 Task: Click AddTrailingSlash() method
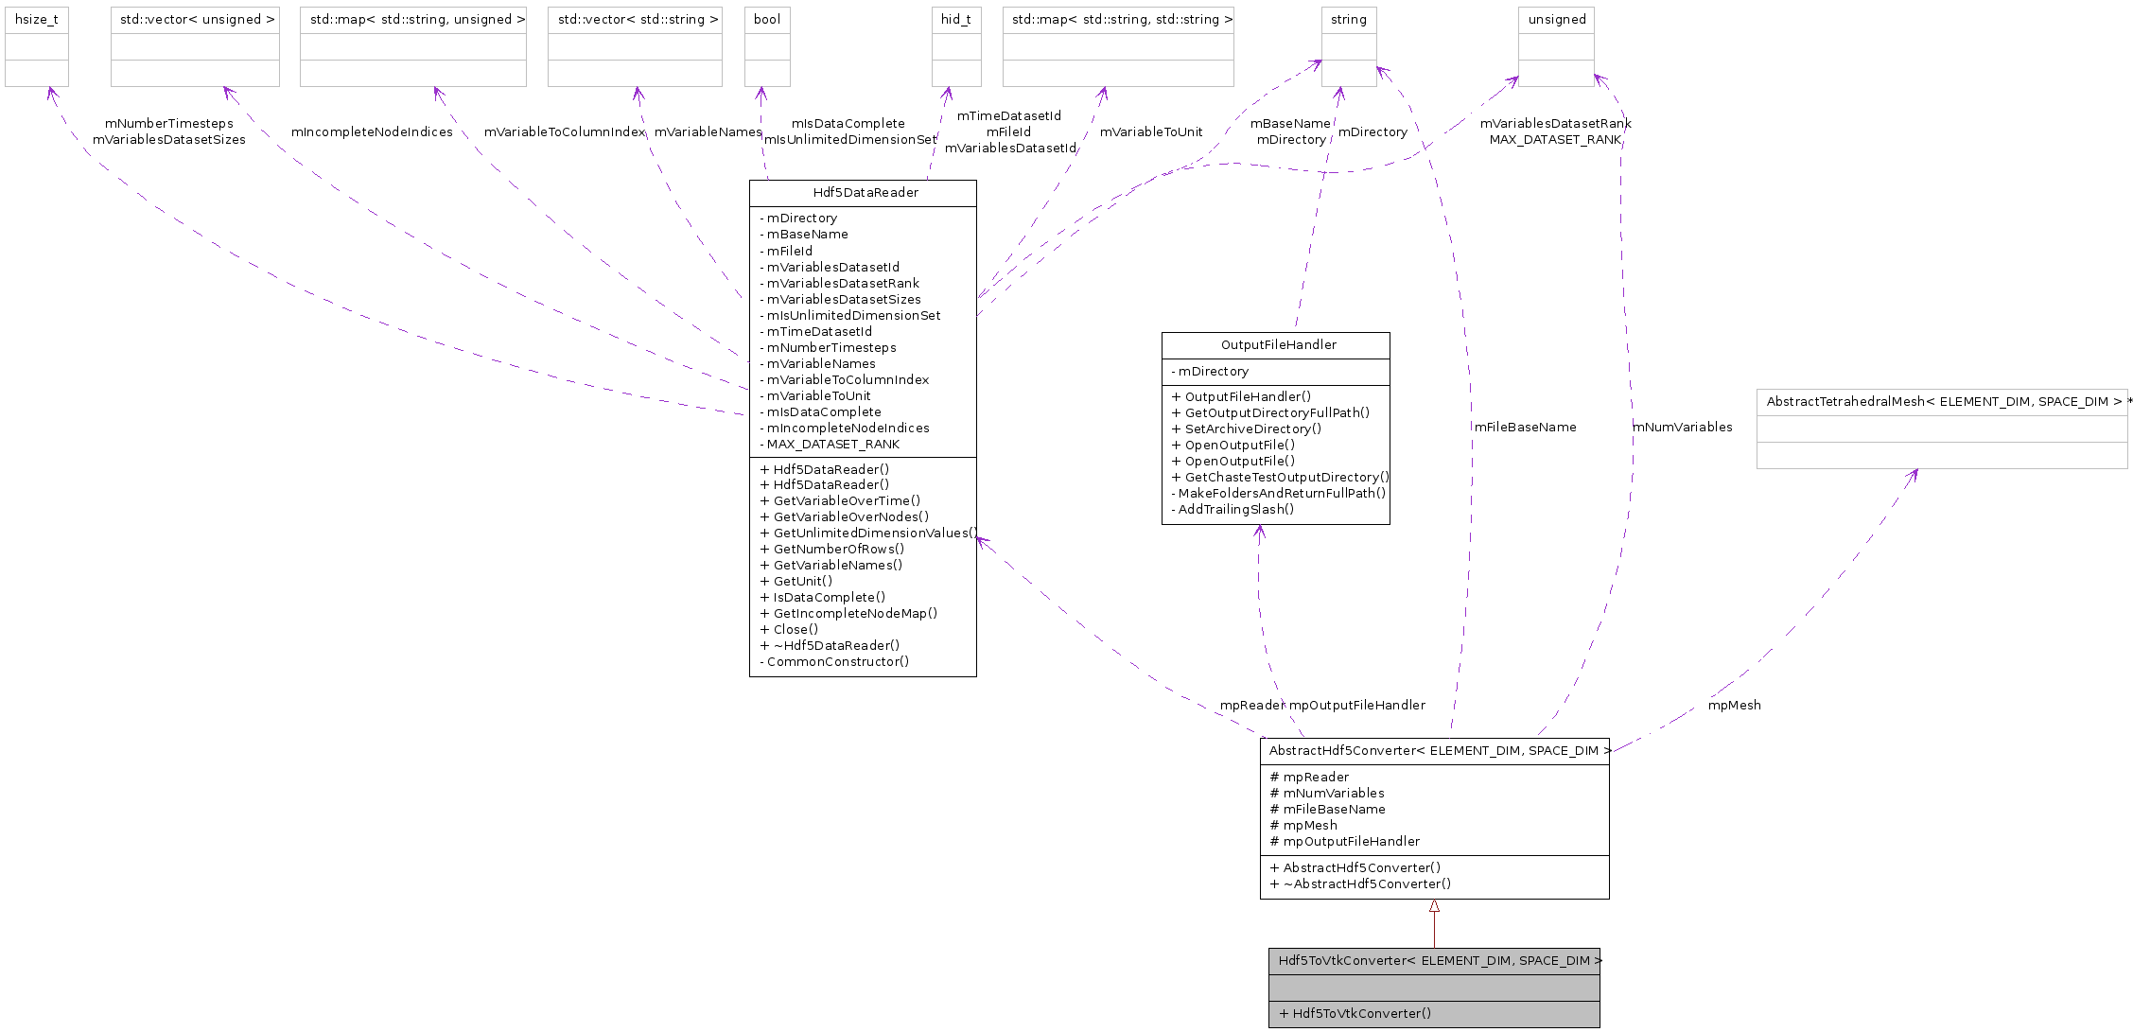1233,510
